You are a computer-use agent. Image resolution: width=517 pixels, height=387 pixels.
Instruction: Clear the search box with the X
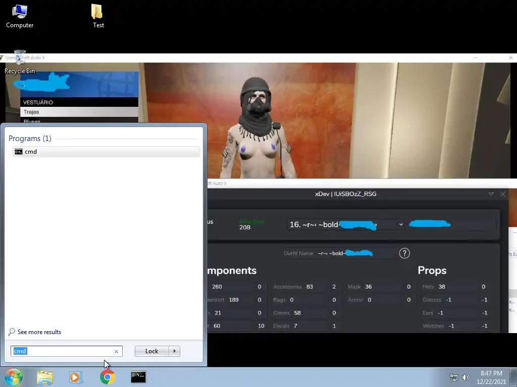click(117, 351)
